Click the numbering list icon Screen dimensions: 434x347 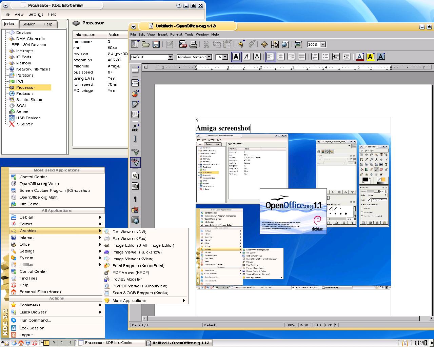click(x=315, y=57)
